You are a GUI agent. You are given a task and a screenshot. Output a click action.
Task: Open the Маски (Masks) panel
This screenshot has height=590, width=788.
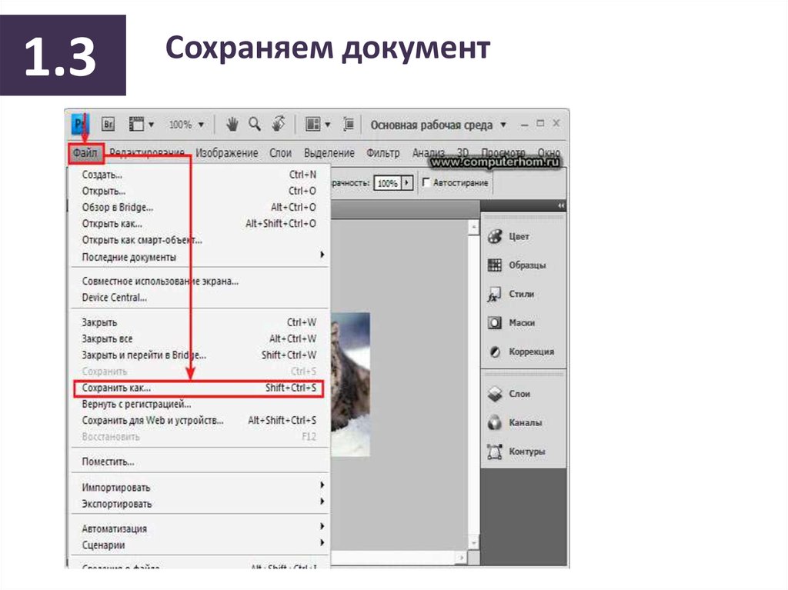point(521,323)
